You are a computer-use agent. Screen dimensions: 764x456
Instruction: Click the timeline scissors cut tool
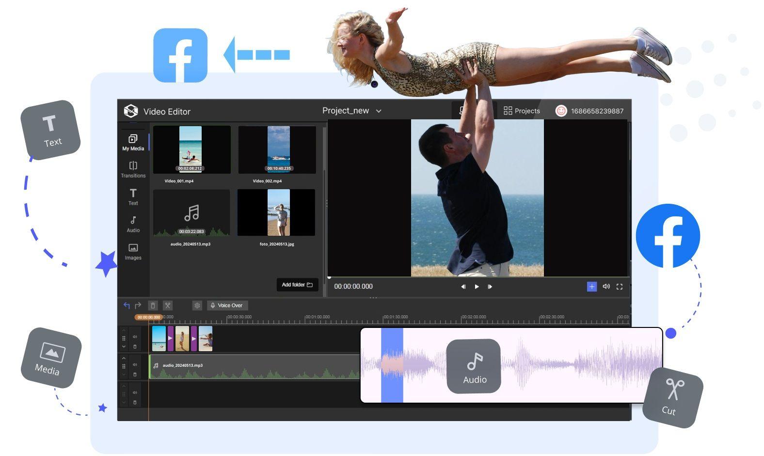[x=167, y=305]
